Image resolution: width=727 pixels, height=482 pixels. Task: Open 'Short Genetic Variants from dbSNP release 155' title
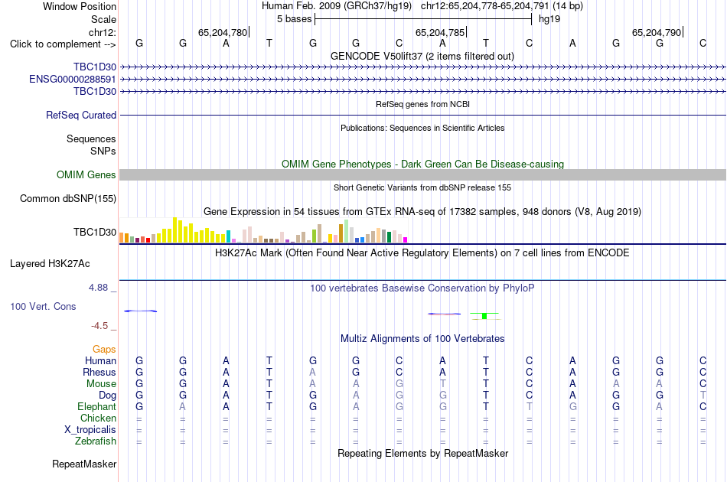(x=422, y=187)
